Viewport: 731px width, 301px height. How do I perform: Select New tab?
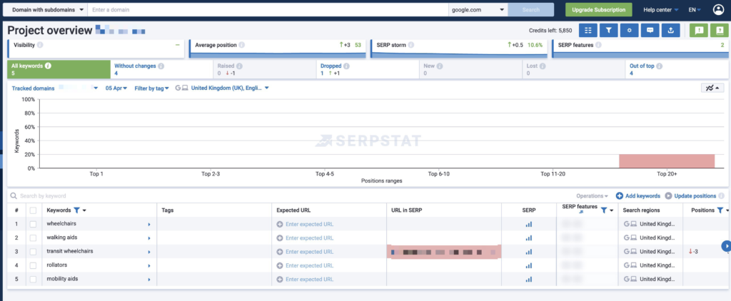point(470,69)
